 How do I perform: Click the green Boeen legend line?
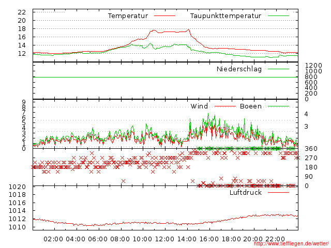pos(278,106)
